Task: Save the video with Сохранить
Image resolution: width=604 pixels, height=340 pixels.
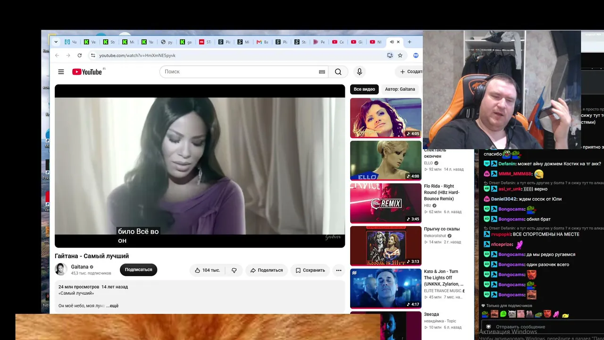Action: 310,270
